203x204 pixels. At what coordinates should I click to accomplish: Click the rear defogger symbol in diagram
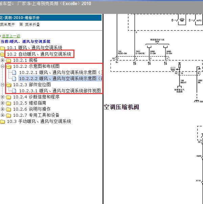[x=173, y=69]
